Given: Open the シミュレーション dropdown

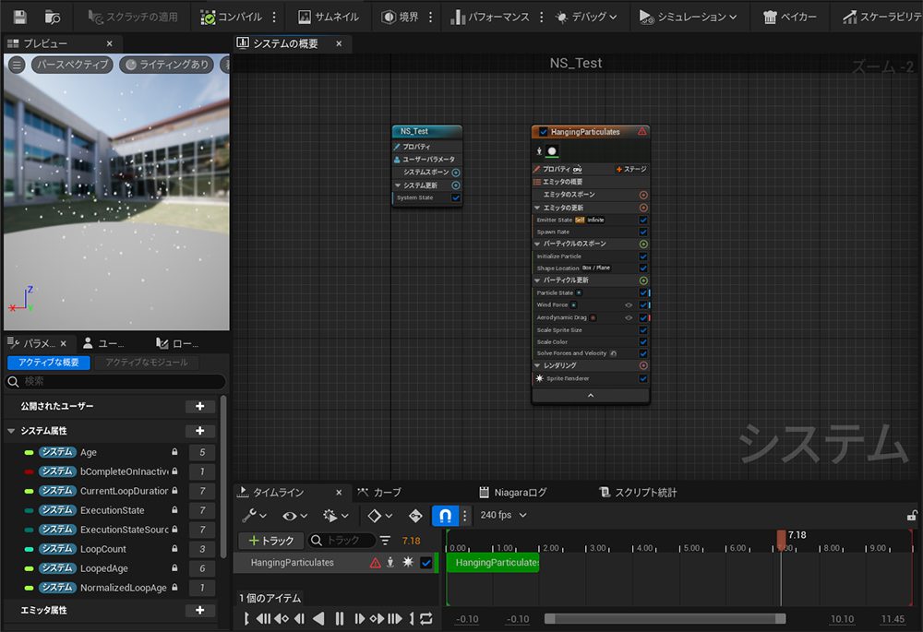Looking at the screenshot, I should pyautogui.click(x=690, y=17).
